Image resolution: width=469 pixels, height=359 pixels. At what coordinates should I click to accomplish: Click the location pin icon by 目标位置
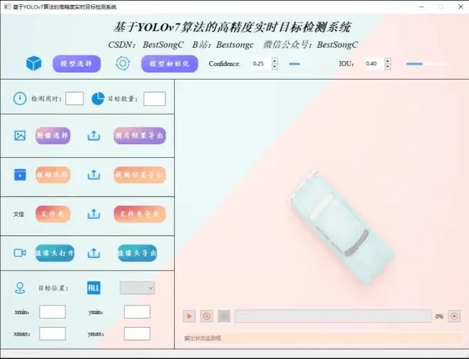point(20,288)
